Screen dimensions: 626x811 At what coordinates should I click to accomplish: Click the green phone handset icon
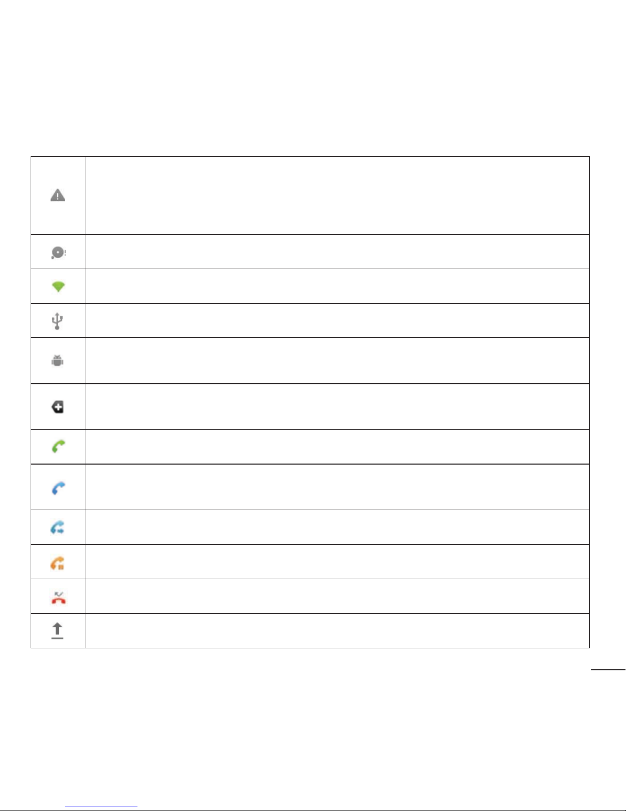coord(58,447)
